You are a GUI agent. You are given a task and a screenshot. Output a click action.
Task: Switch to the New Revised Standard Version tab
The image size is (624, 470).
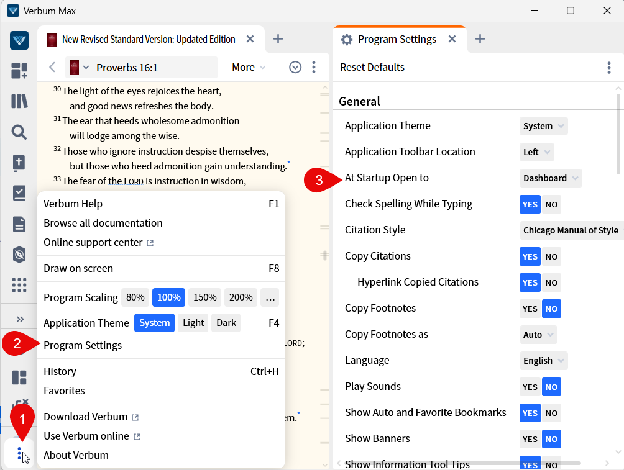pos(149,39)
